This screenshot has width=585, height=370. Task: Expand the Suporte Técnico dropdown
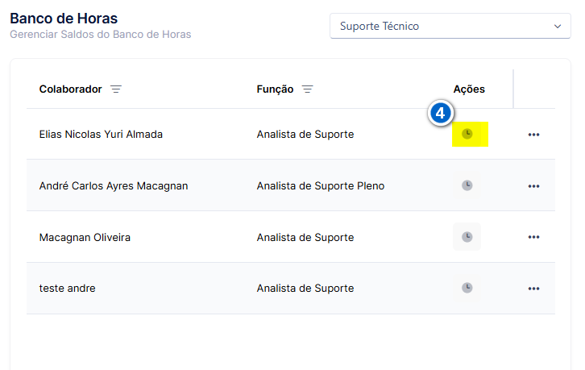450,26
